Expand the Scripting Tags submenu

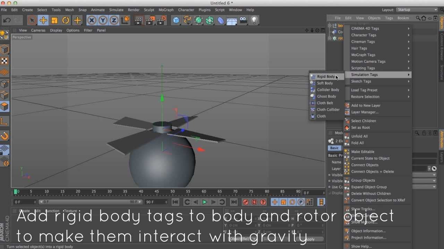pos(378,68)
